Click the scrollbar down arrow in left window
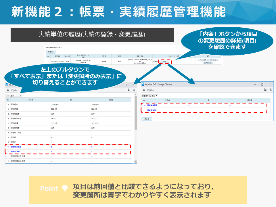Screen dimensions: 276x207 point(136,162)
